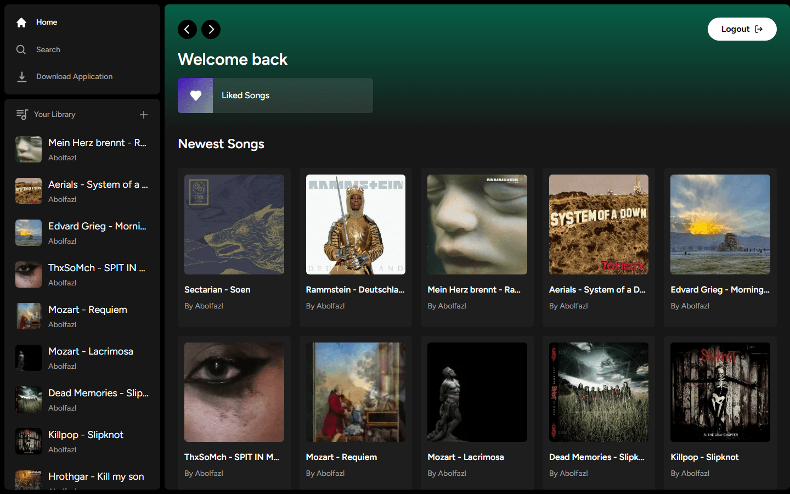Open the Home menu item

click(82, 23)
